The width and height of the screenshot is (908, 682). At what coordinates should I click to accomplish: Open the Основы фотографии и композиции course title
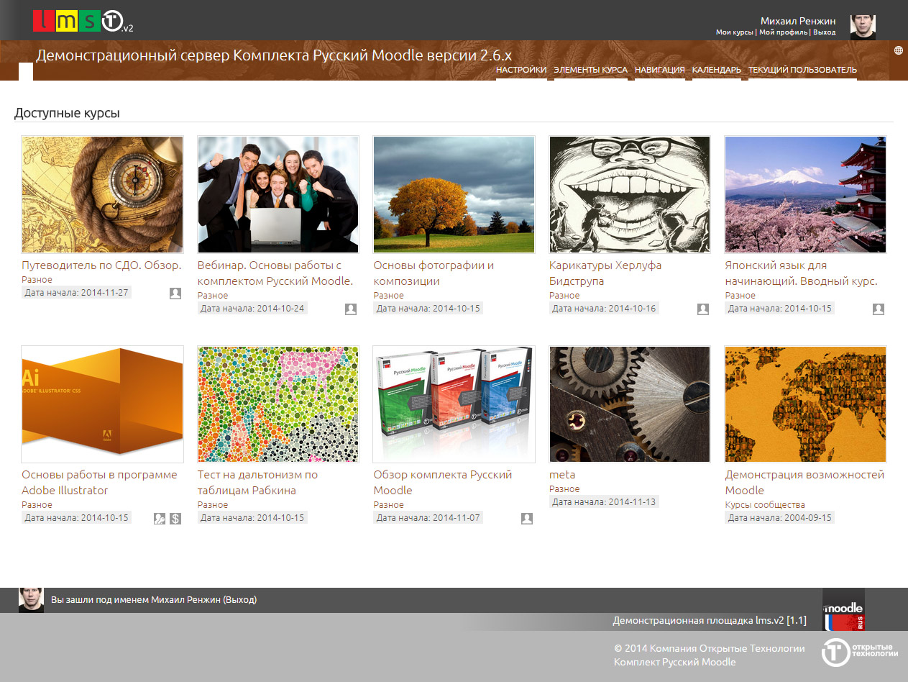click(434, 273)
